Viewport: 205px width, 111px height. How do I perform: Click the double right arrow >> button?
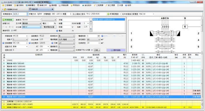(91, 21)
